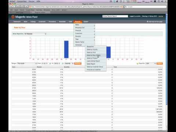Viewport: 176px width, 132px height.
Task: Open the Newsletter menu
Action: (62, 22)
